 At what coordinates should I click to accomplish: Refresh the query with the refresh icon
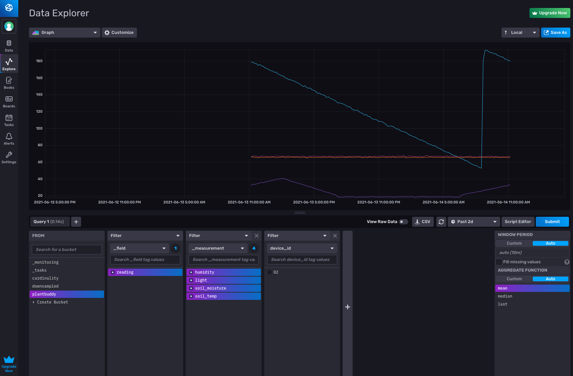tap(441, 221)
